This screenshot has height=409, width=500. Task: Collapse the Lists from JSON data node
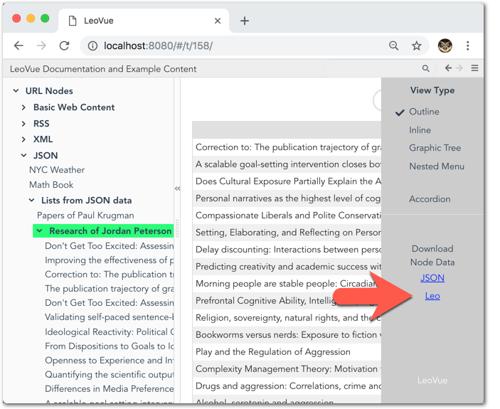pos(31,200)
